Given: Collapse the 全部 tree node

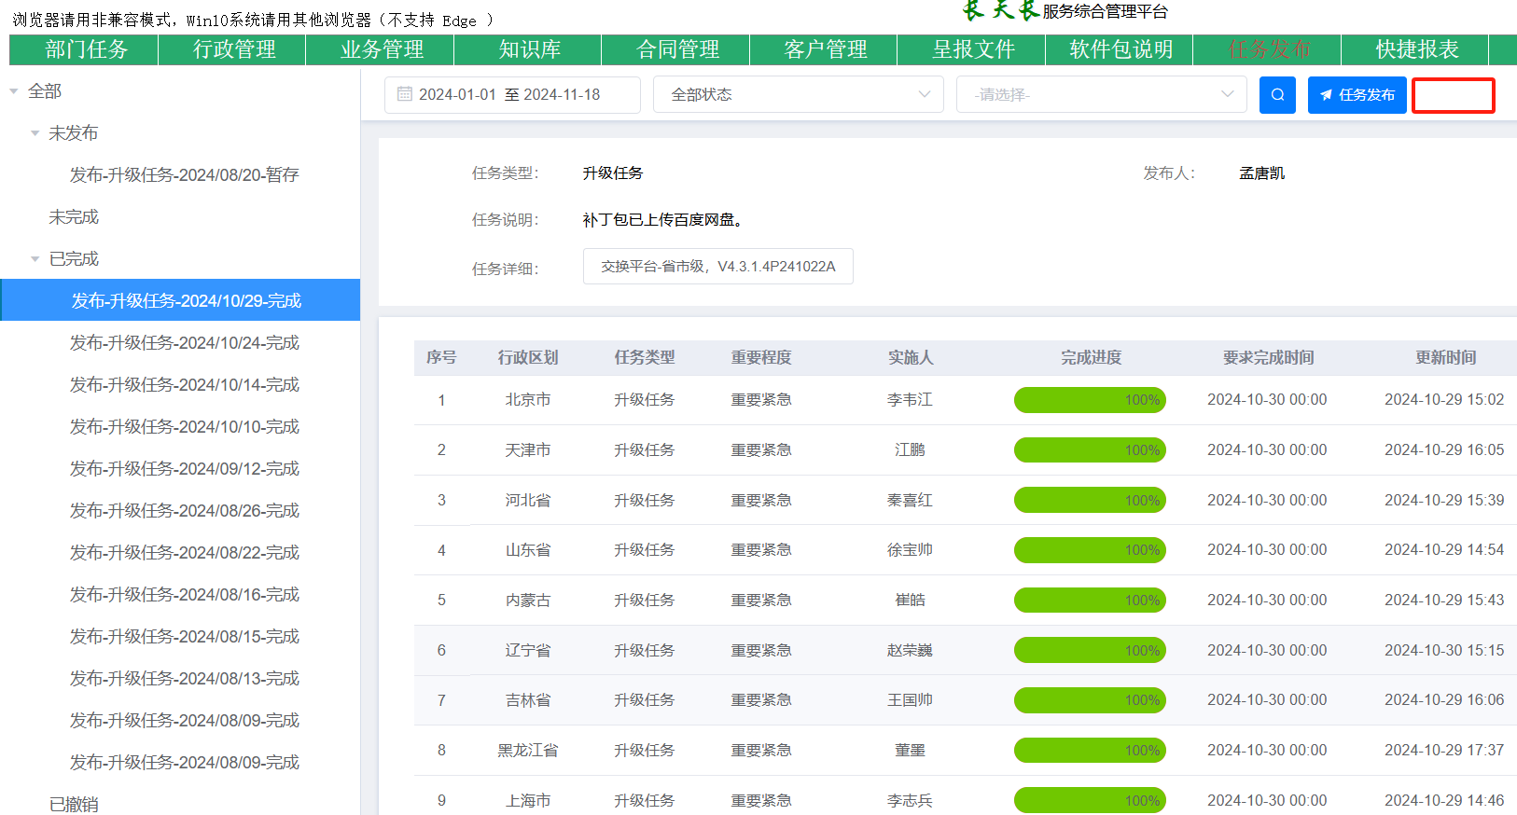Looking at the screenshot, I should pos(14,91).
